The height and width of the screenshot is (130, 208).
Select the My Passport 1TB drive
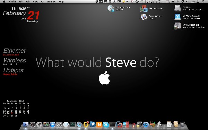(177, 26)
